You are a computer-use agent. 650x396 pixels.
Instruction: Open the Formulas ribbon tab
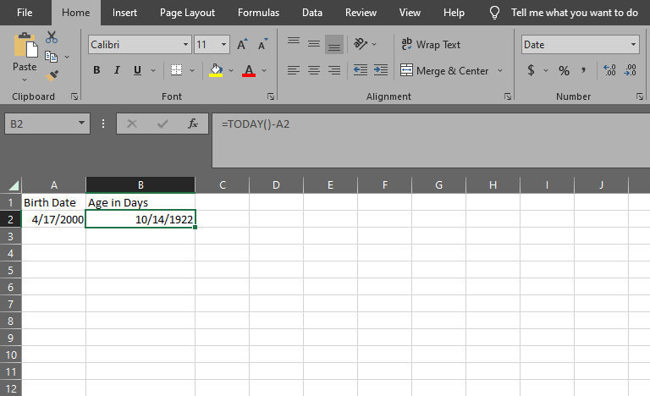pos(258,13)
